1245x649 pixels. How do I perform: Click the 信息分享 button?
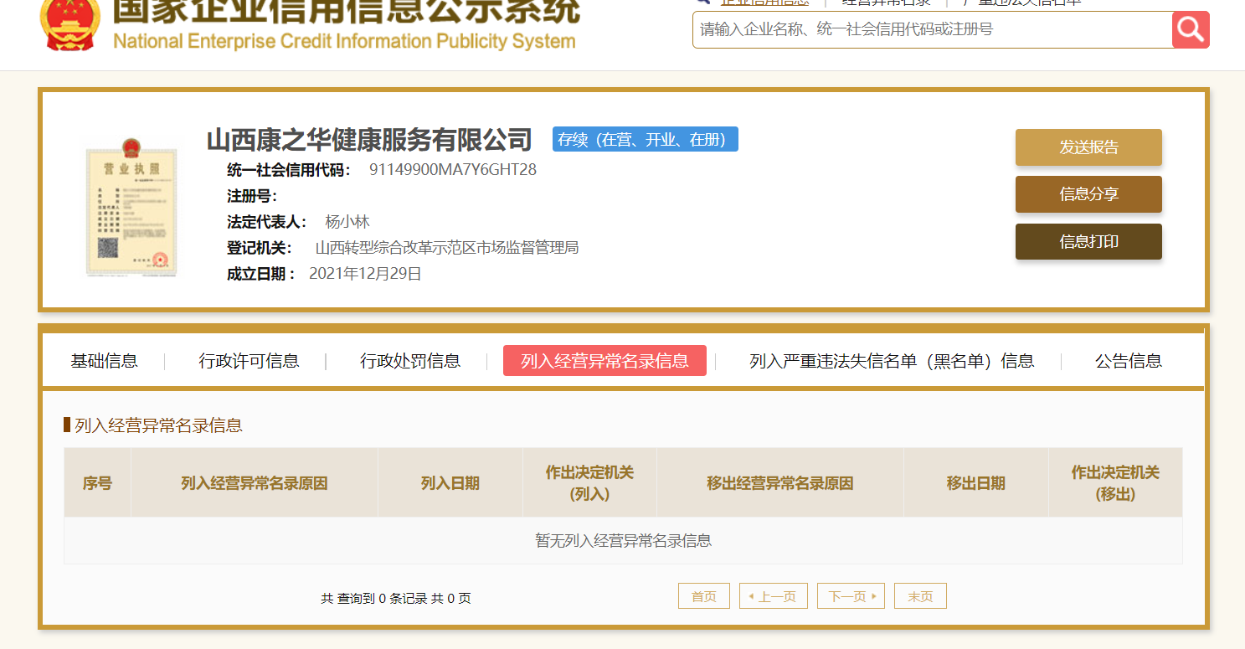(x=1088, y=194)
